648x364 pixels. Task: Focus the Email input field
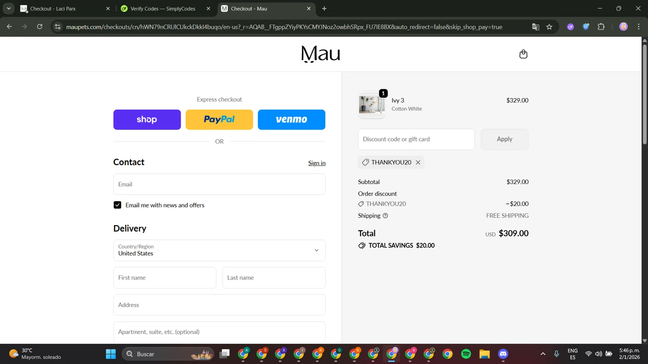[x=219, y=184]
